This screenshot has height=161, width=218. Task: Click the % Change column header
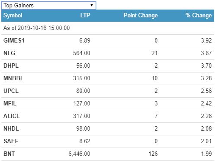[x=199, y=15]
